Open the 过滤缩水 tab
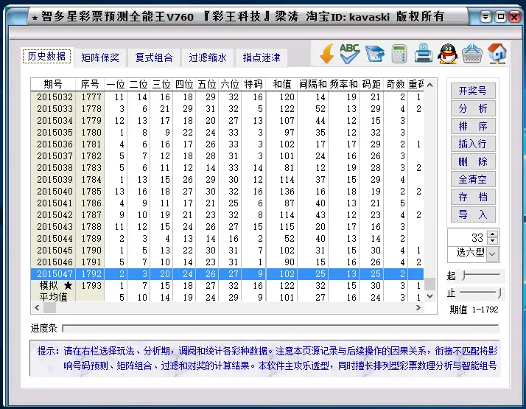The image size is (526, 409). click(x=208, y=57)
